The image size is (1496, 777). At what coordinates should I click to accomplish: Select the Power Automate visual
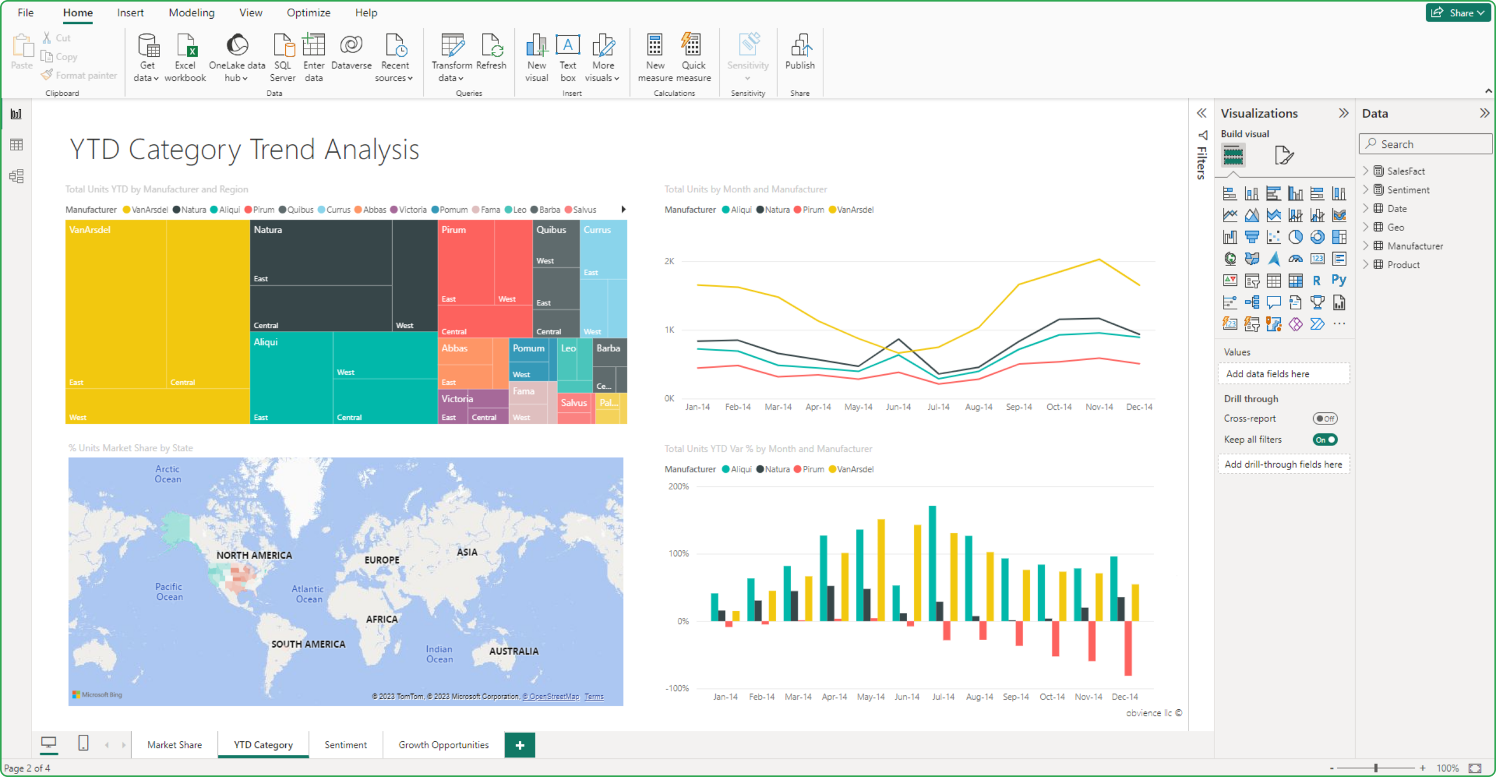[x=1317, y=324]
